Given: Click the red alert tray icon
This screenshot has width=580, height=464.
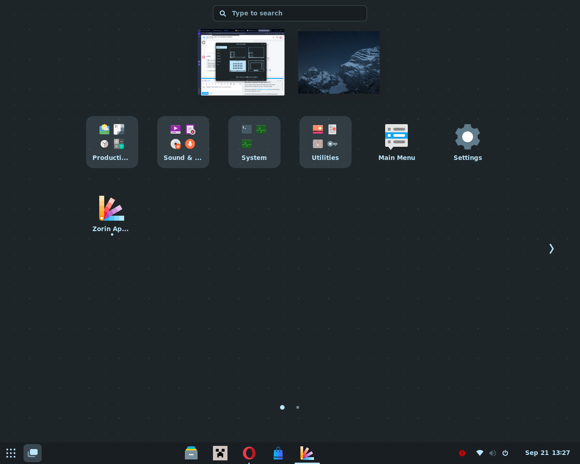Looking at the screenshot, I should click(462, 453).
